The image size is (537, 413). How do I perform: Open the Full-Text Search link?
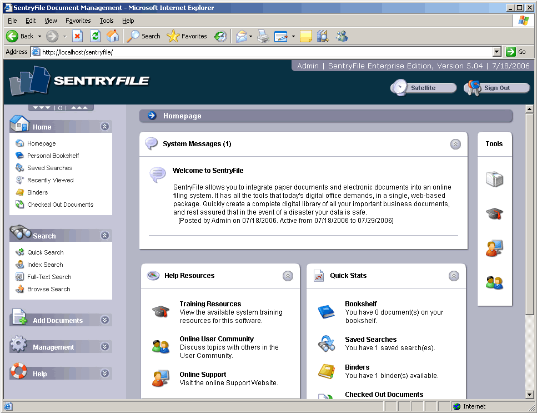(50, 277)
